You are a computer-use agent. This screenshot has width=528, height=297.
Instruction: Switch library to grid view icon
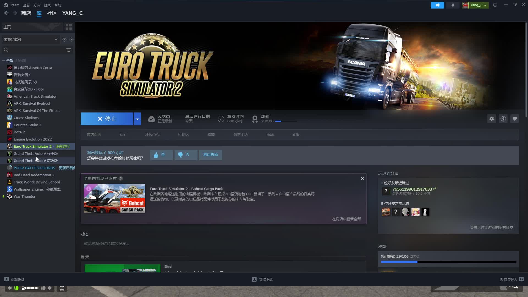[69, 27]
